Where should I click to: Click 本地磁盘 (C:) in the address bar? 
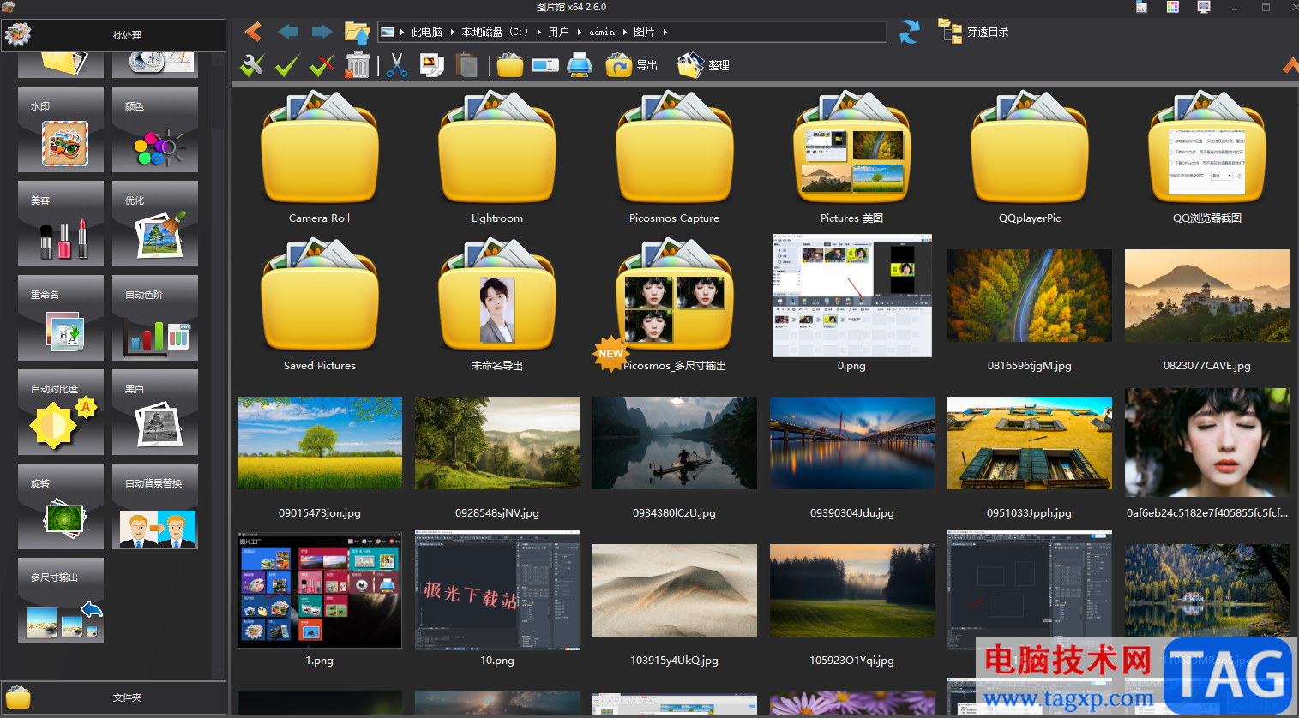point(495,32)
